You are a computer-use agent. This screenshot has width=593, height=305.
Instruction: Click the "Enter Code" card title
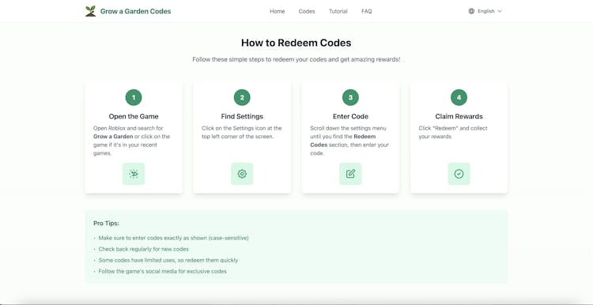350,116
